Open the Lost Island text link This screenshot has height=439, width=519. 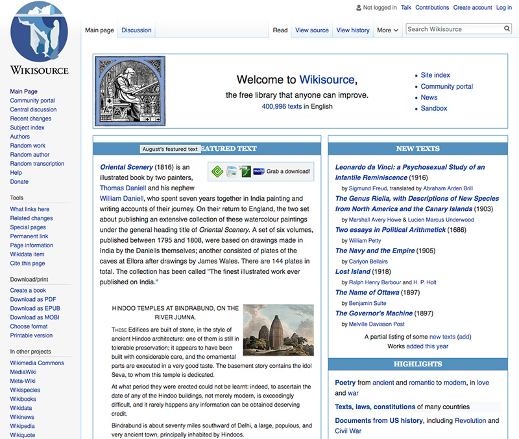point(353,272)
